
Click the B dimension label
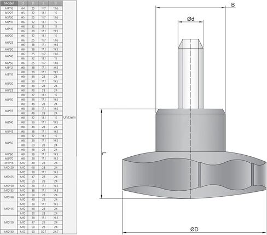click(x=233, y=5)
